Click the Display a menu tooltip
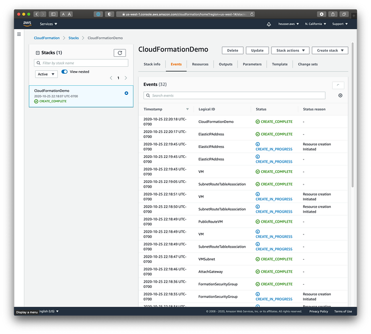This screenshot has height=334, width=371. [x=26, y=312]
